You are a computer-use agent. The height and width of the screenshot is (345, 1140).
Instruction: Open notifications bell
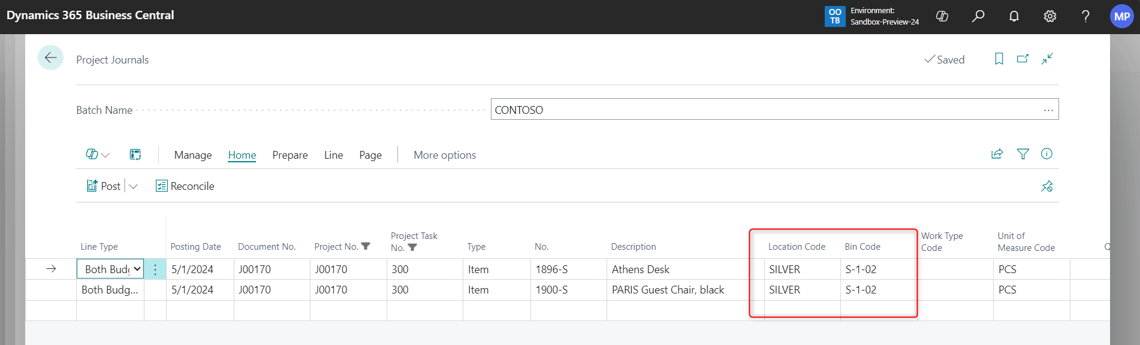tap(1014, 16)
